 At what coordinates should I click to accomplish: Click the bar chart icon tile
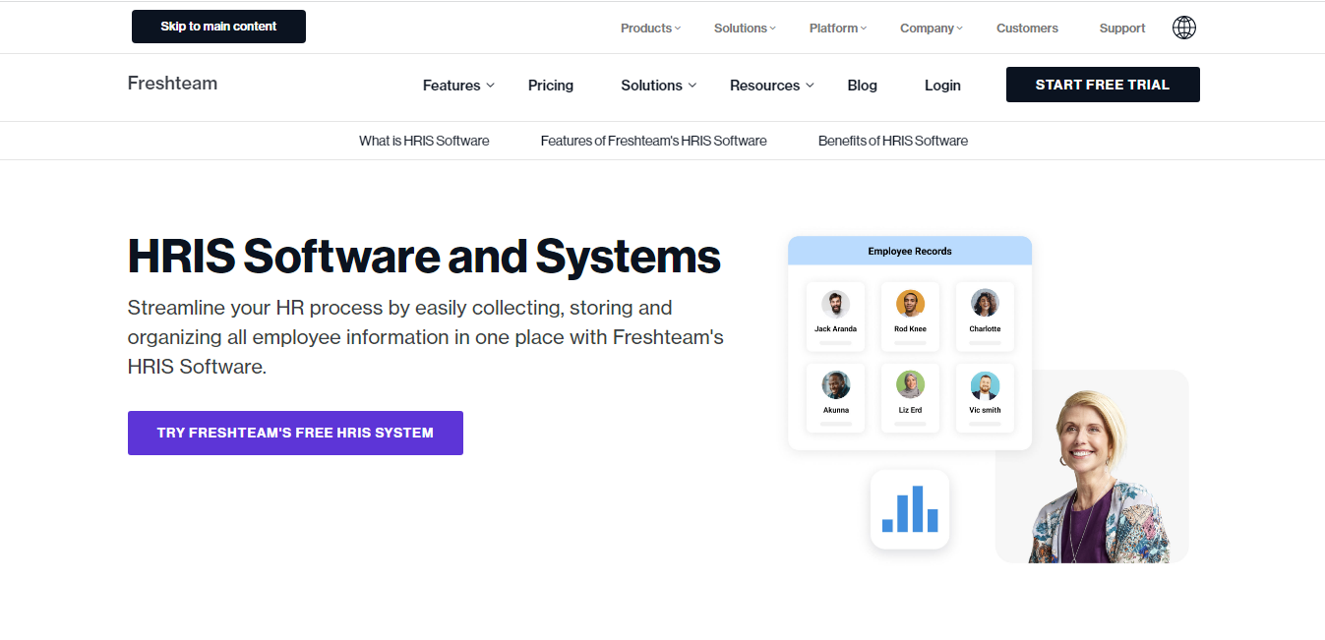[x=910, y=509]
